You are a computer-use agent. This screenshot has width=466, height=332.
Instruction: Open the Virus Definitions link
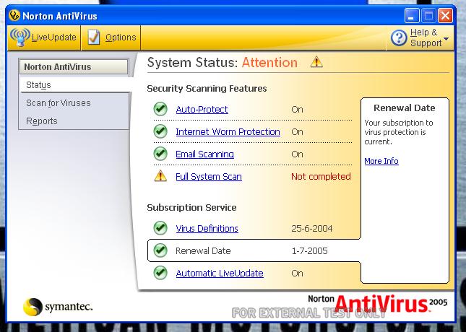pyautogui.click(x=207, y=229)
